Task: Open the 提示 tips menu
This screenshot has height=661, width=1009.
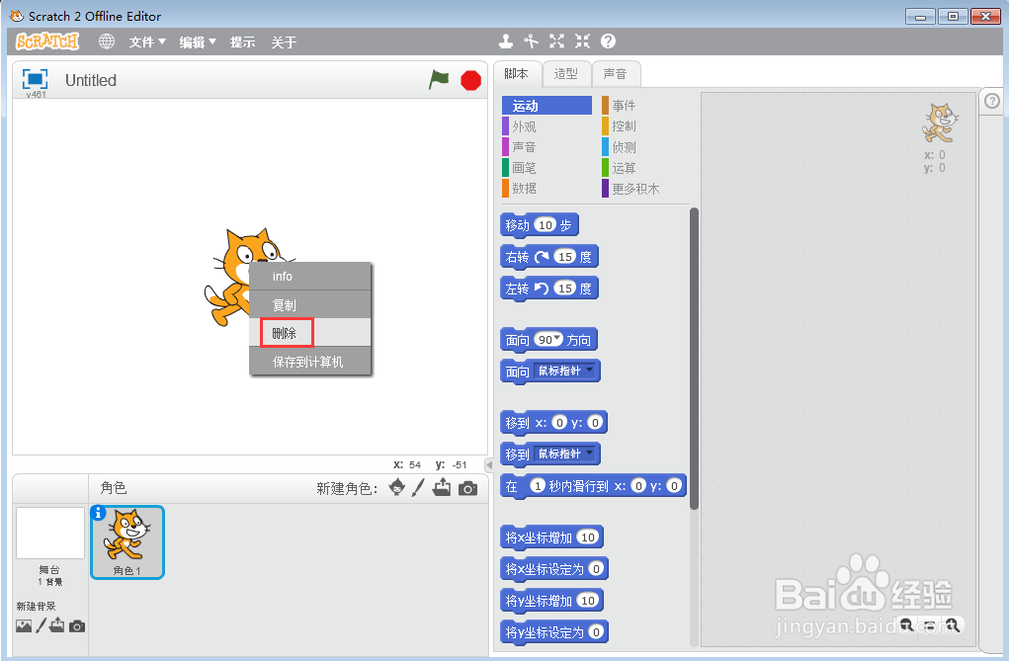Action: (x=242, y=41)
